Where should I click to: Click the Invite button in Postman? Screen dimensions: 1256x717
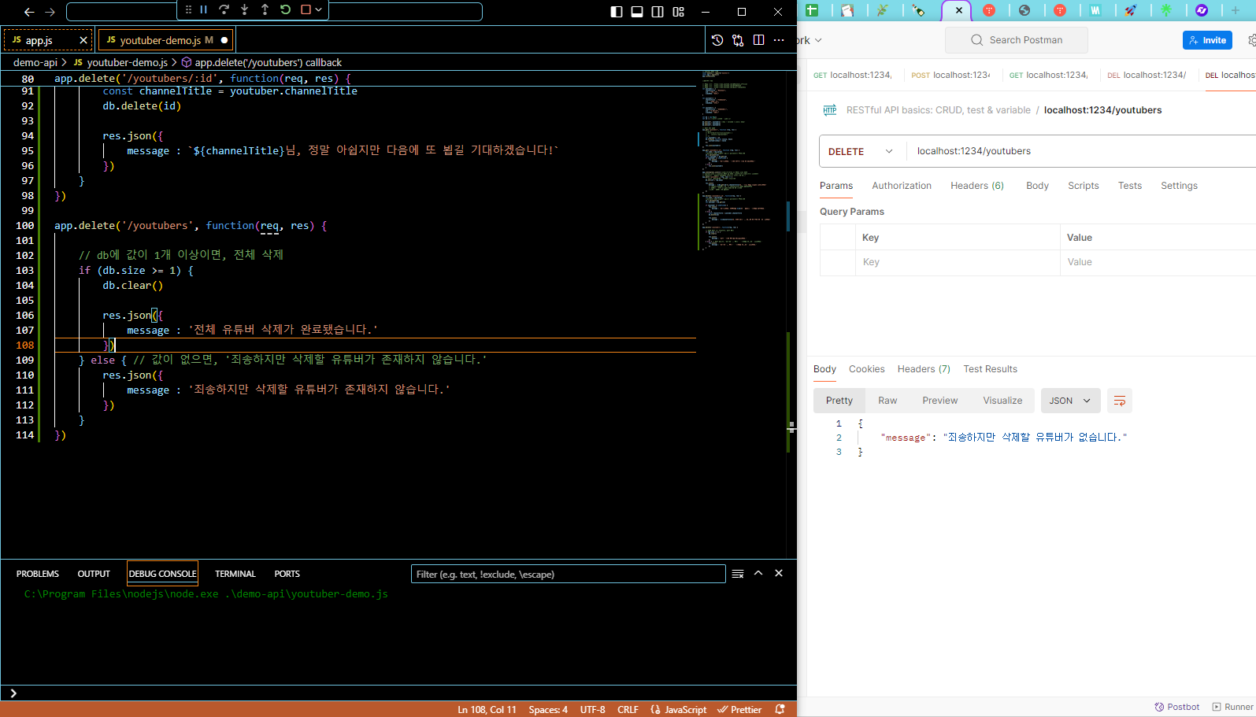coord(1207,40)
